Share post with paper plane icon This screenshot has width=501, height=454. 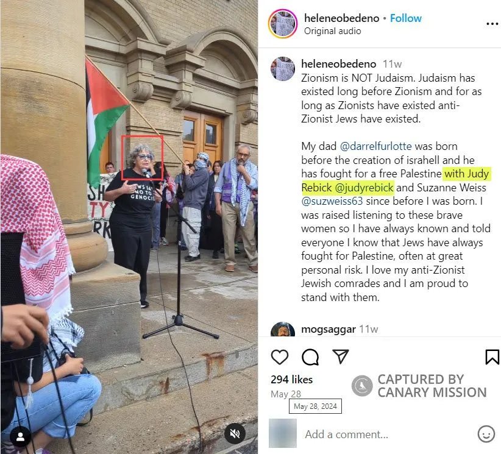click(x=340, y=356)
